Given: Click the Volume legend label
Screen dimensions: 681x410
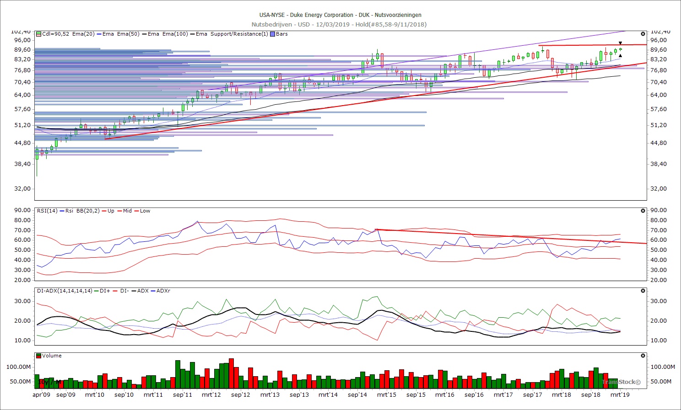Looking at the screenshot, I should (52, 356).
